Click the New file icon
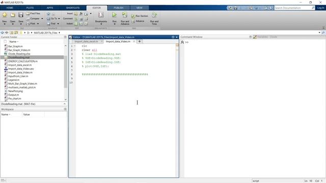The image size is (326, 183). (x=5, y=15)
